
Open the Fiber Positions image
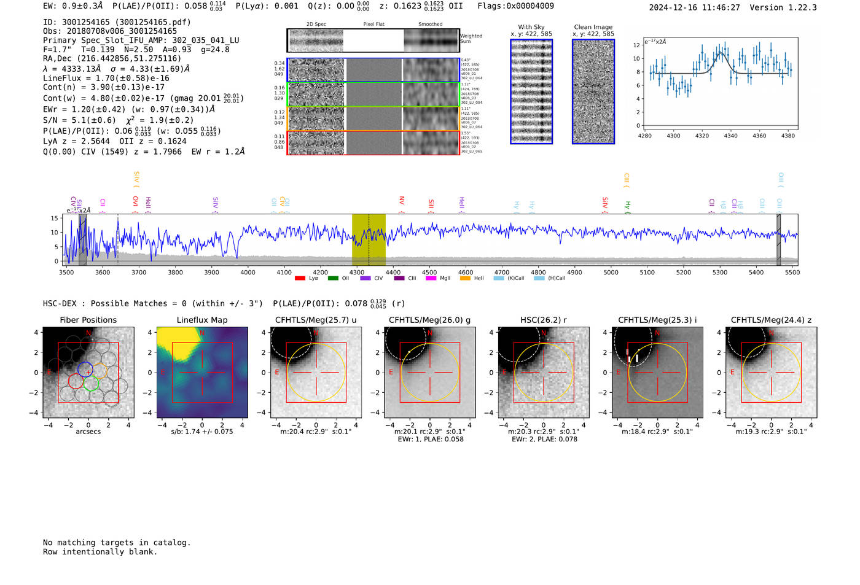(88, 373)
